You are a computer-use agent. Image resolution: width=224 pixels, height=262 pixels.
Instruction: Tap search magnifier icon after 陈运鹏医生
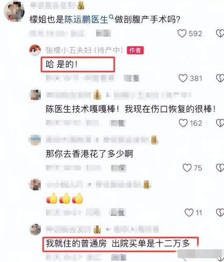click(111, 17)
